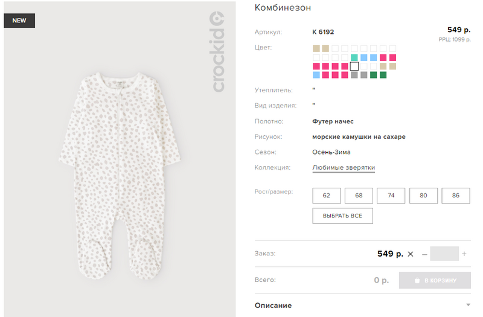Decrease order quantity with minus icon

pyautogui.click(x=424, y=254)
